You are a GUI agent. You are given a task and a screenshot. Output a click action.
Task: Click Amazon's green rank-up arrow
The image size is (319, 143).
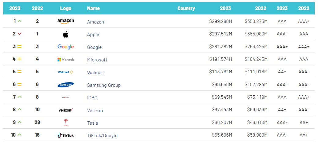point(20,21)
